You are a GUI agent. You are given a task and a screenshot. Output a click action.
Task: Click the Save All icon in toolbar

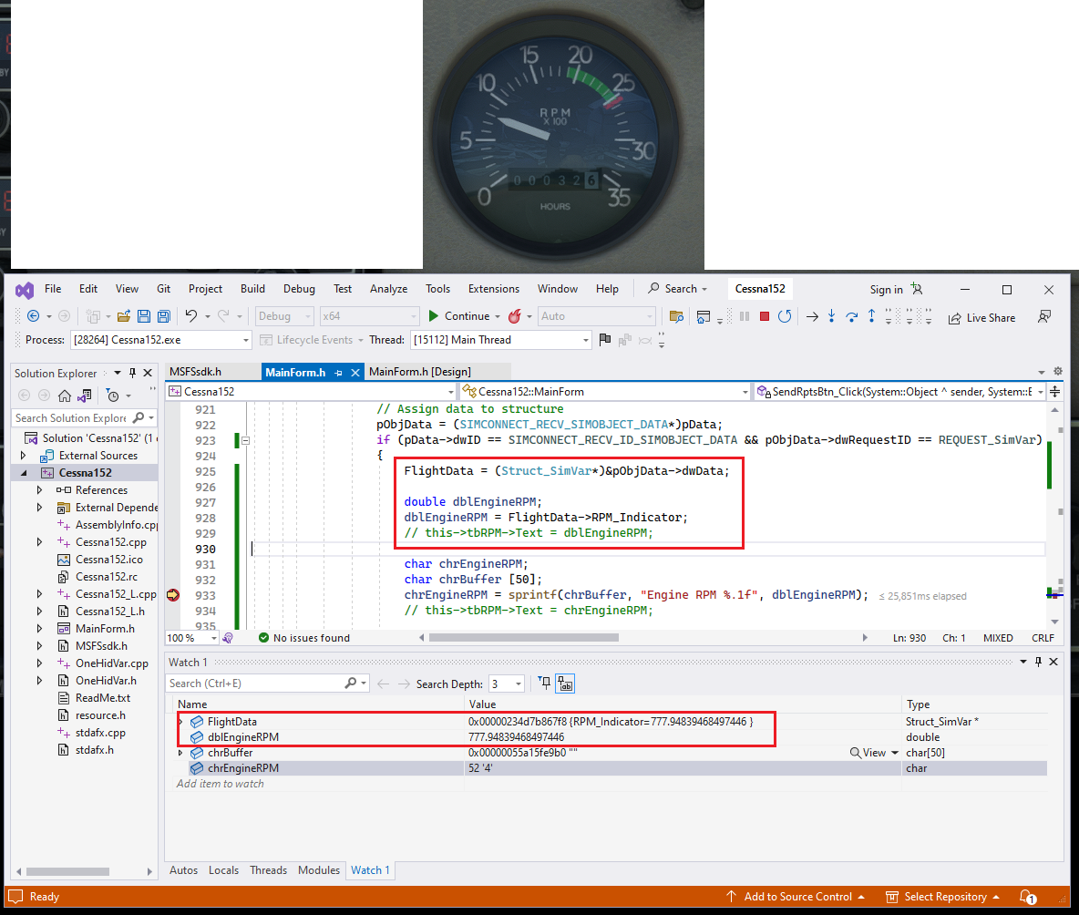[x=164, y=316]
